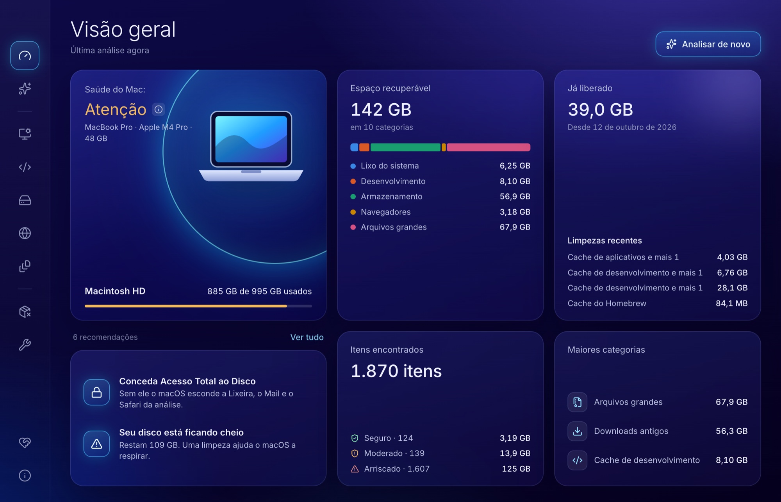Open the Ver tudo recommendations link
The height and width of the screenshot is (502, 781).
pos(307,337)
